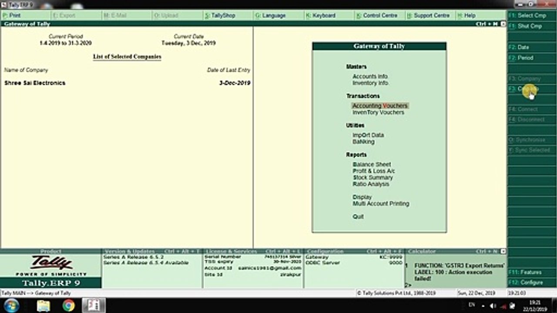This screenshot has width=557, height=313.
Task: Click the Version & Updates panel header
Action: click(151, 251)
